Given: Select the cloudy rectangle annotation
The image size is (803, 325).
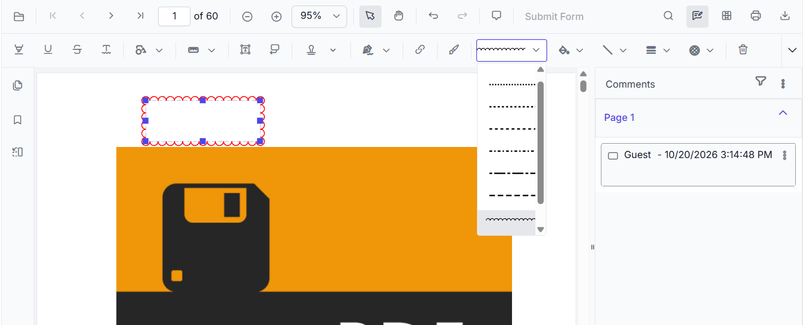Looking at the screenshot, I should 203,120.
